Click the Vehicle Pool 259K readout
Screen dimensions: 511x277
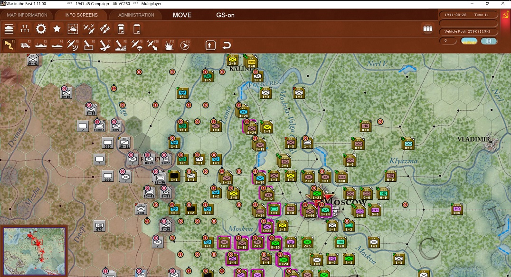[467, 32]
